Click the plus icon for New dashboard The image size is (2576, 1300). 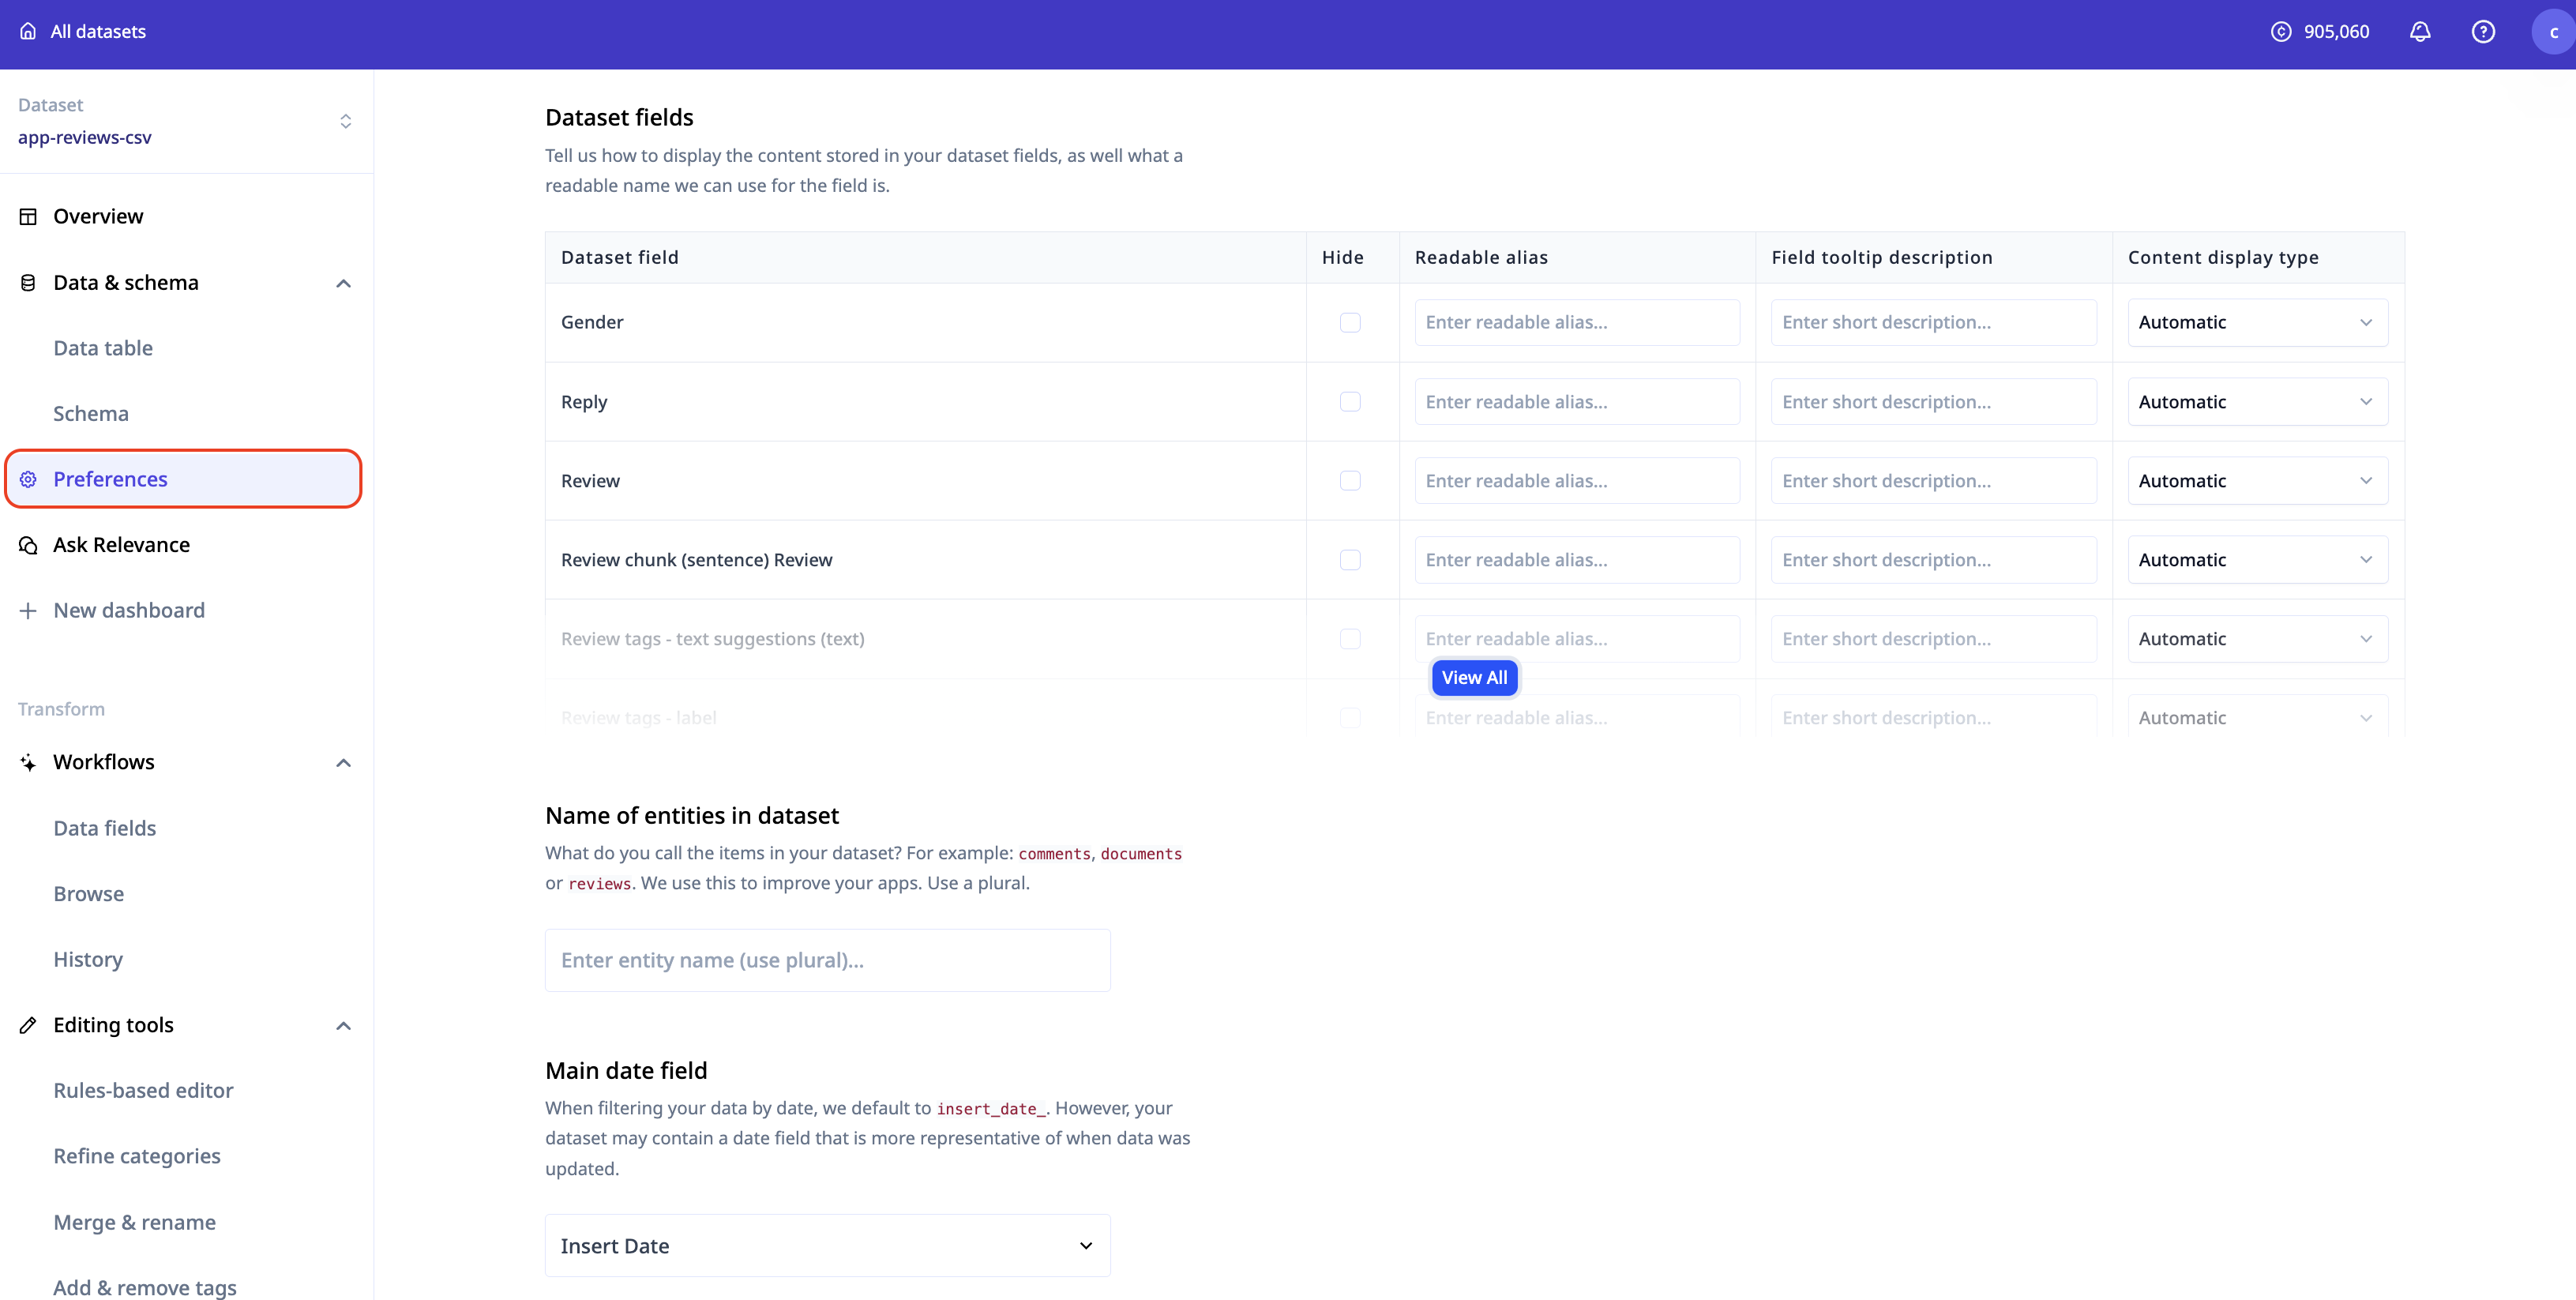[28, 611]
